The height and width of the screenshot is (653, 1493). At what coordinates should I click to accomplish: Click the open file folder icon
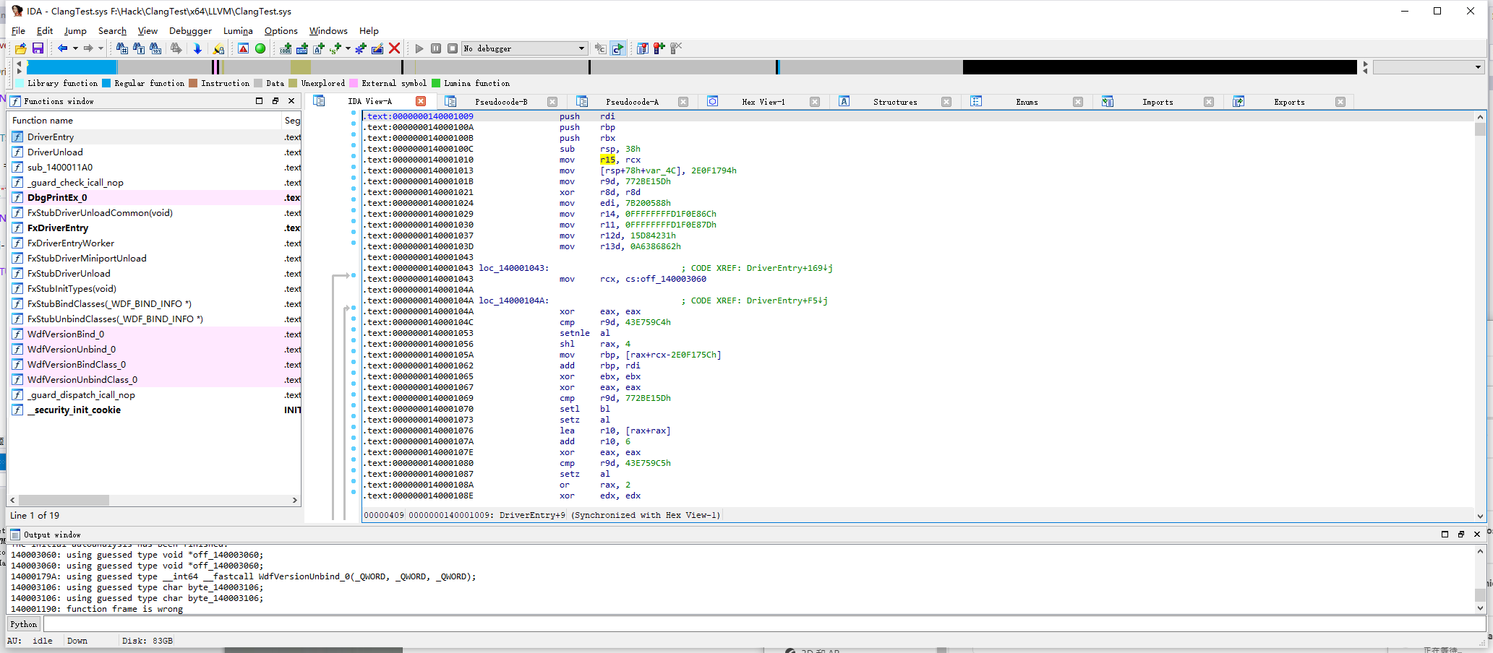pos(21,48)
